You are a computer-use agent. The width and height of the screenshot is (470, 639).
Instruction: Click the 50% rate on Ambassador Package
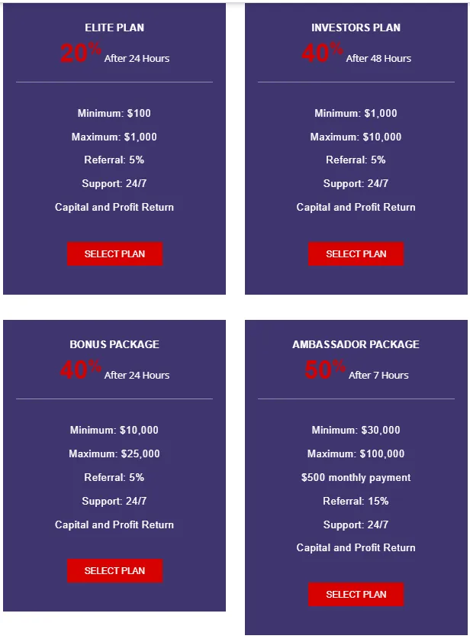click(x=324, y=370)
